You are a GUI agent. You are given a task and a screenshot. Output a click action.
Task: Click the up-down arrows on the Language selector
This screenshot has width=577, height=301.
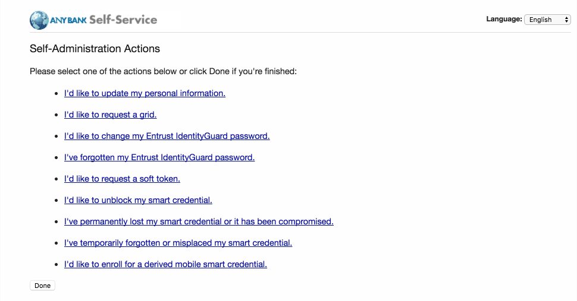566,20
